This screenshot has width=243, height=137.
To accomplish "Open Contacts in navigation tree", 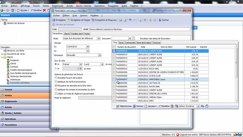I will coord(14,67).
